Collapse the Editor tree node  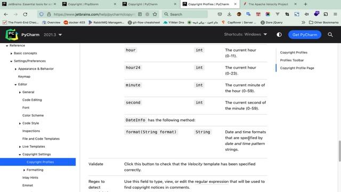(15, 84)
